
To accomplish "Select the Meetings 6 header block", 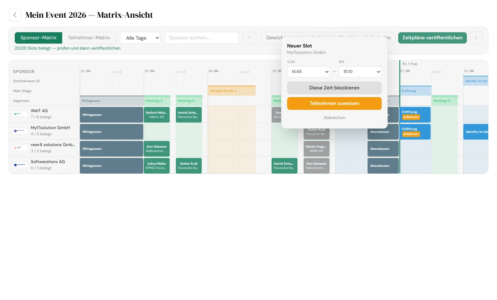I will coord(189,101).
